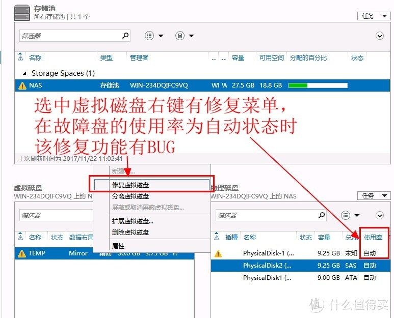
Task: Sort virtual disks by warning column icon
Action: pos(20,237)
